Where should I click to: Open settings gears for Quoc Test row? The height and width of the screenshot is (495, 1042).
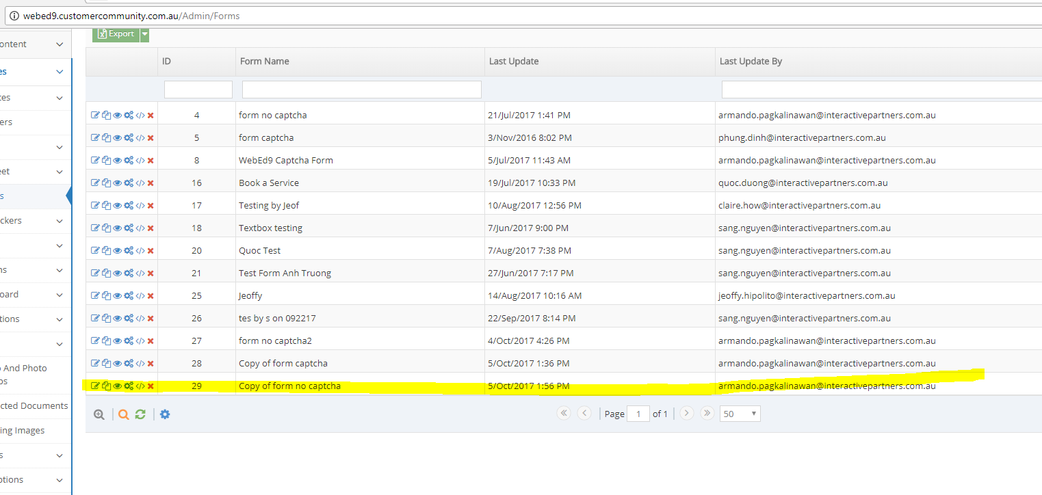pyautogui.click(x=129, y=251)
